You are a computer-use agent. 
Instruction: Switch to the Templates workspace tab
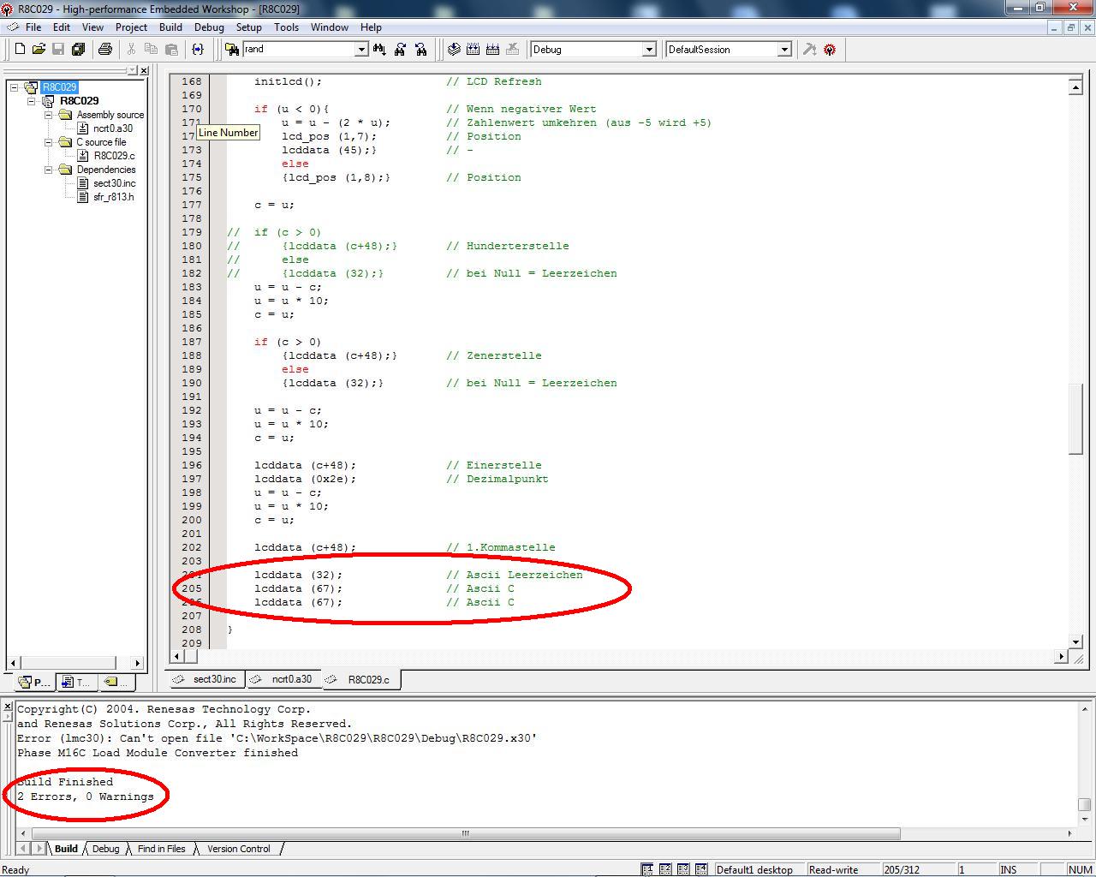[x=75, y=682]
